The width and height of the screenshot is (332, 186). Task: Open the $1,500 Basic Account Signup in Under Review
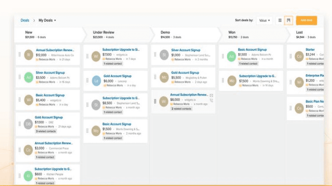(x=117, y=124)
